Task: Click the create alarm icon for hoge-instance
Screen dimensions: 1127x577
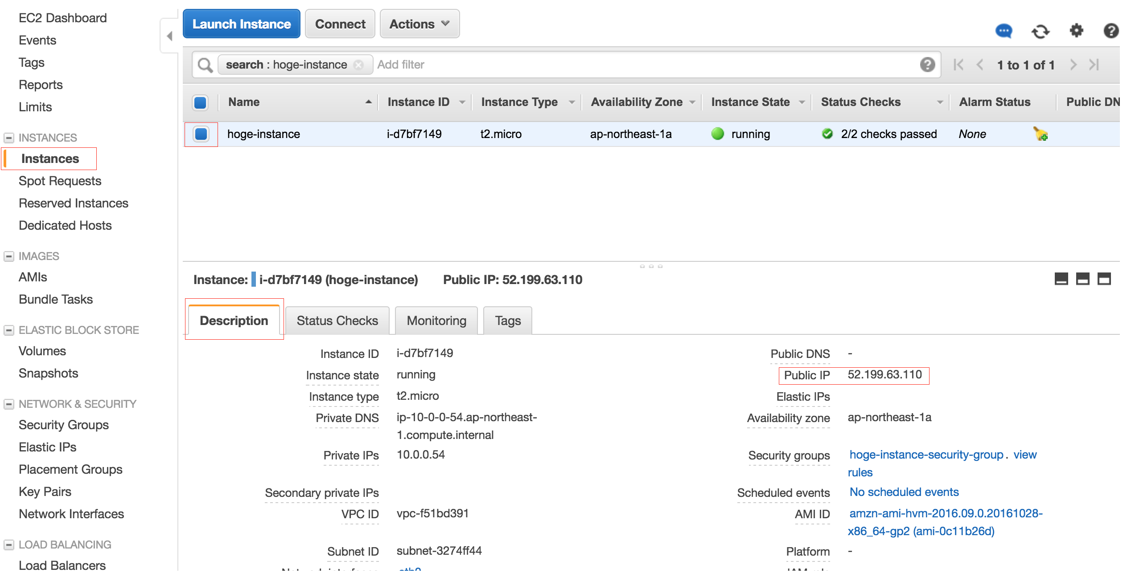Action: 1041,134
